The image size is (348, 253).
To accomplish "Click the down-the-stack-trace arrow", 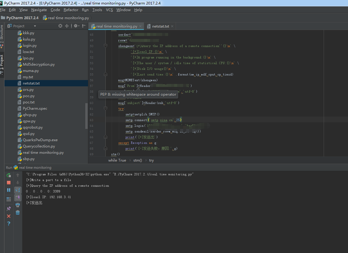I will [18, 183].
